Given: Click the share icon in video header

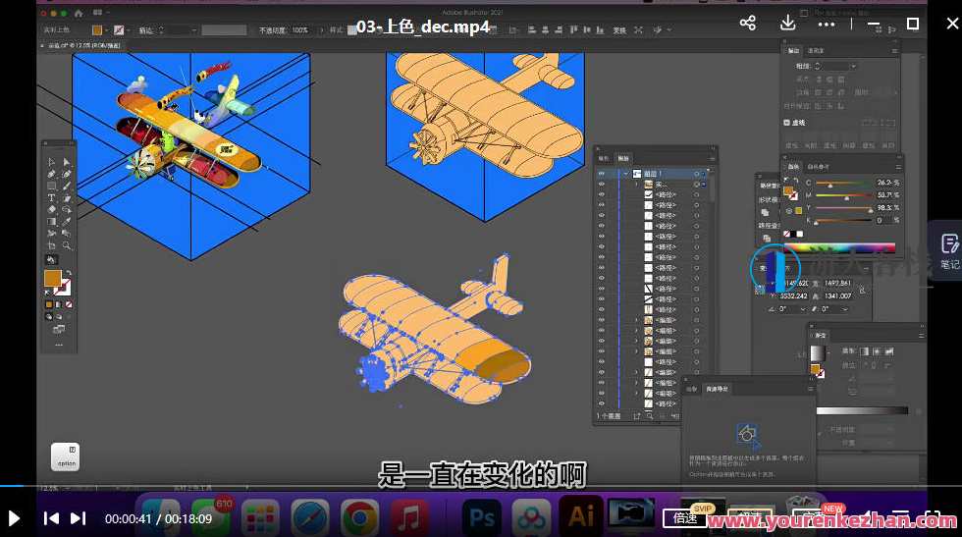Looking at the screenshot, I should point(748,24).
